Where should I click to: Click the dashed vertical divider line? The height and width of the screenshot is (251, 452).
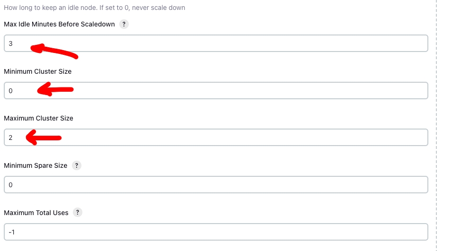pos(436,125)
